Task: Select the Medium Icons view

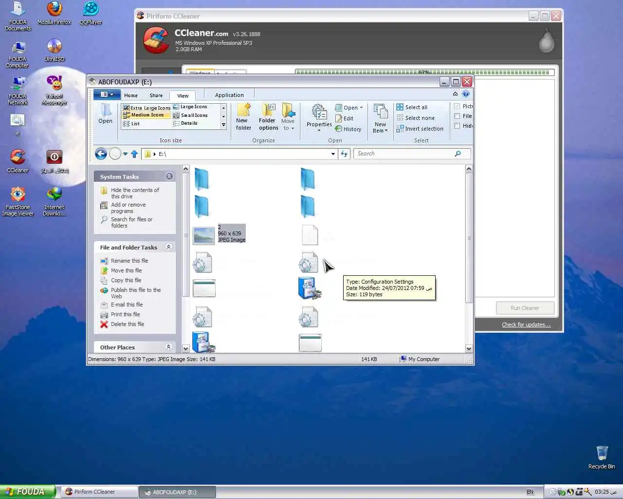Action: [146, 115]
